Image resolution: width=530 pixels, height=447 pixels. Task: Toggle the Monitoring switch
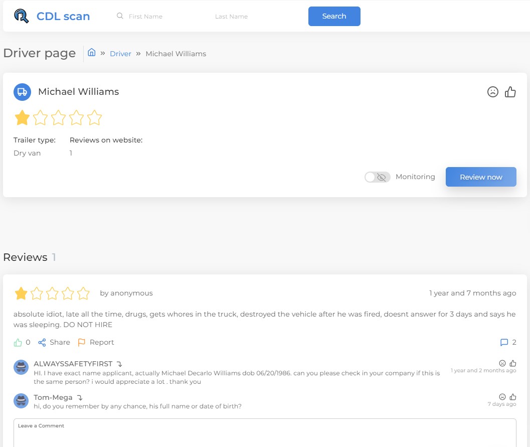(x=377, y=177)
